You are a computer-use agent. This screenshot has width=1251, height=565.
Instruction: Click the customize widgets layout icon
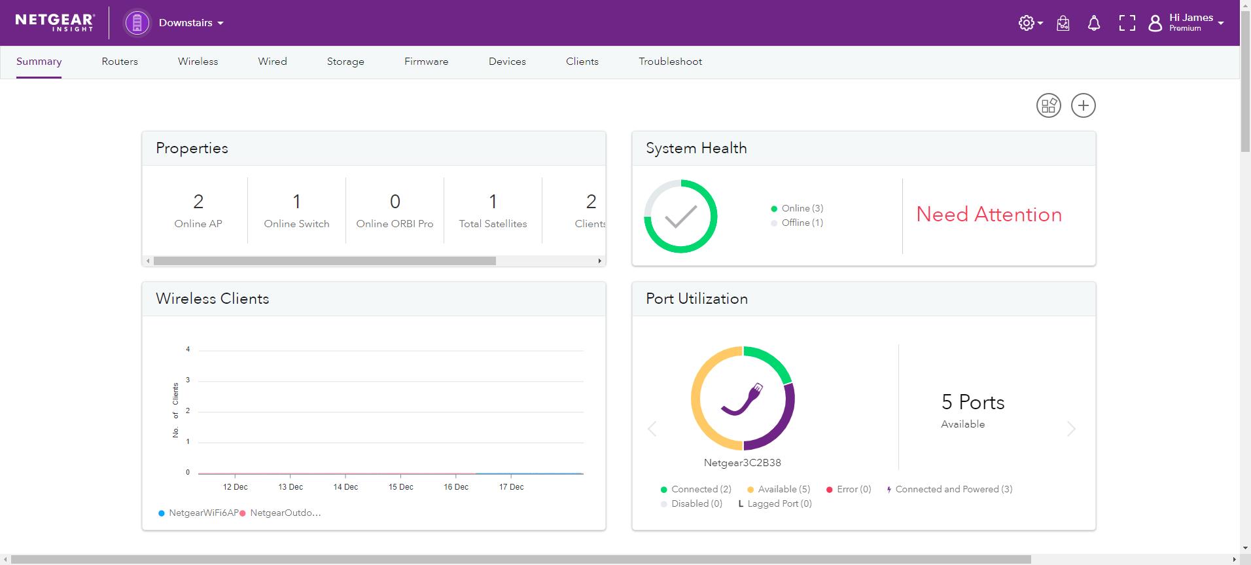(x=1049, y=105)
